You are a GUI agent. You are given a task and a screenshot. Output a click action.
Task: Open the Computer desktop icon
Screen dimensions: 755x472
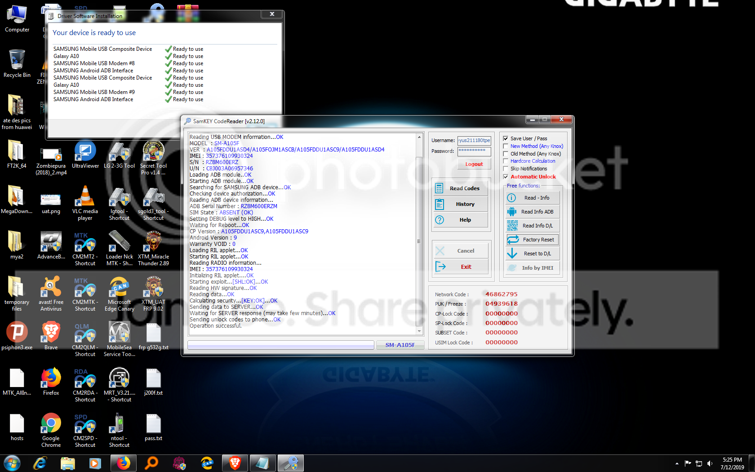coord(17,19)
